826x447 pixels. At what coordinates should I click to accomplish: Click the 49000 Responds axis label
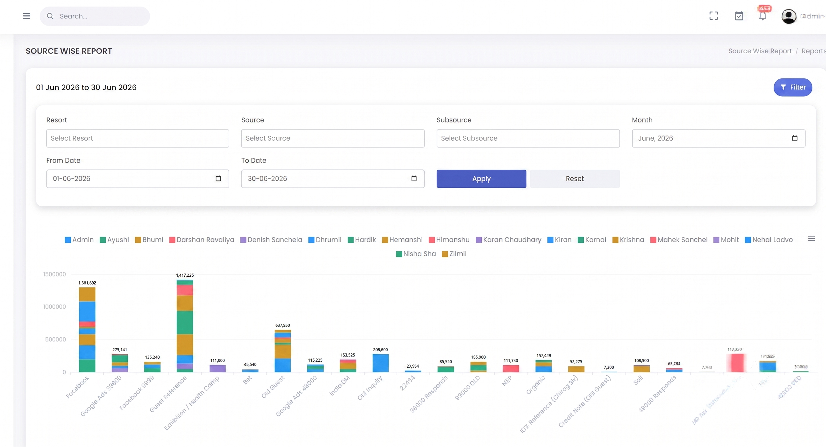[x=657, y=394]
